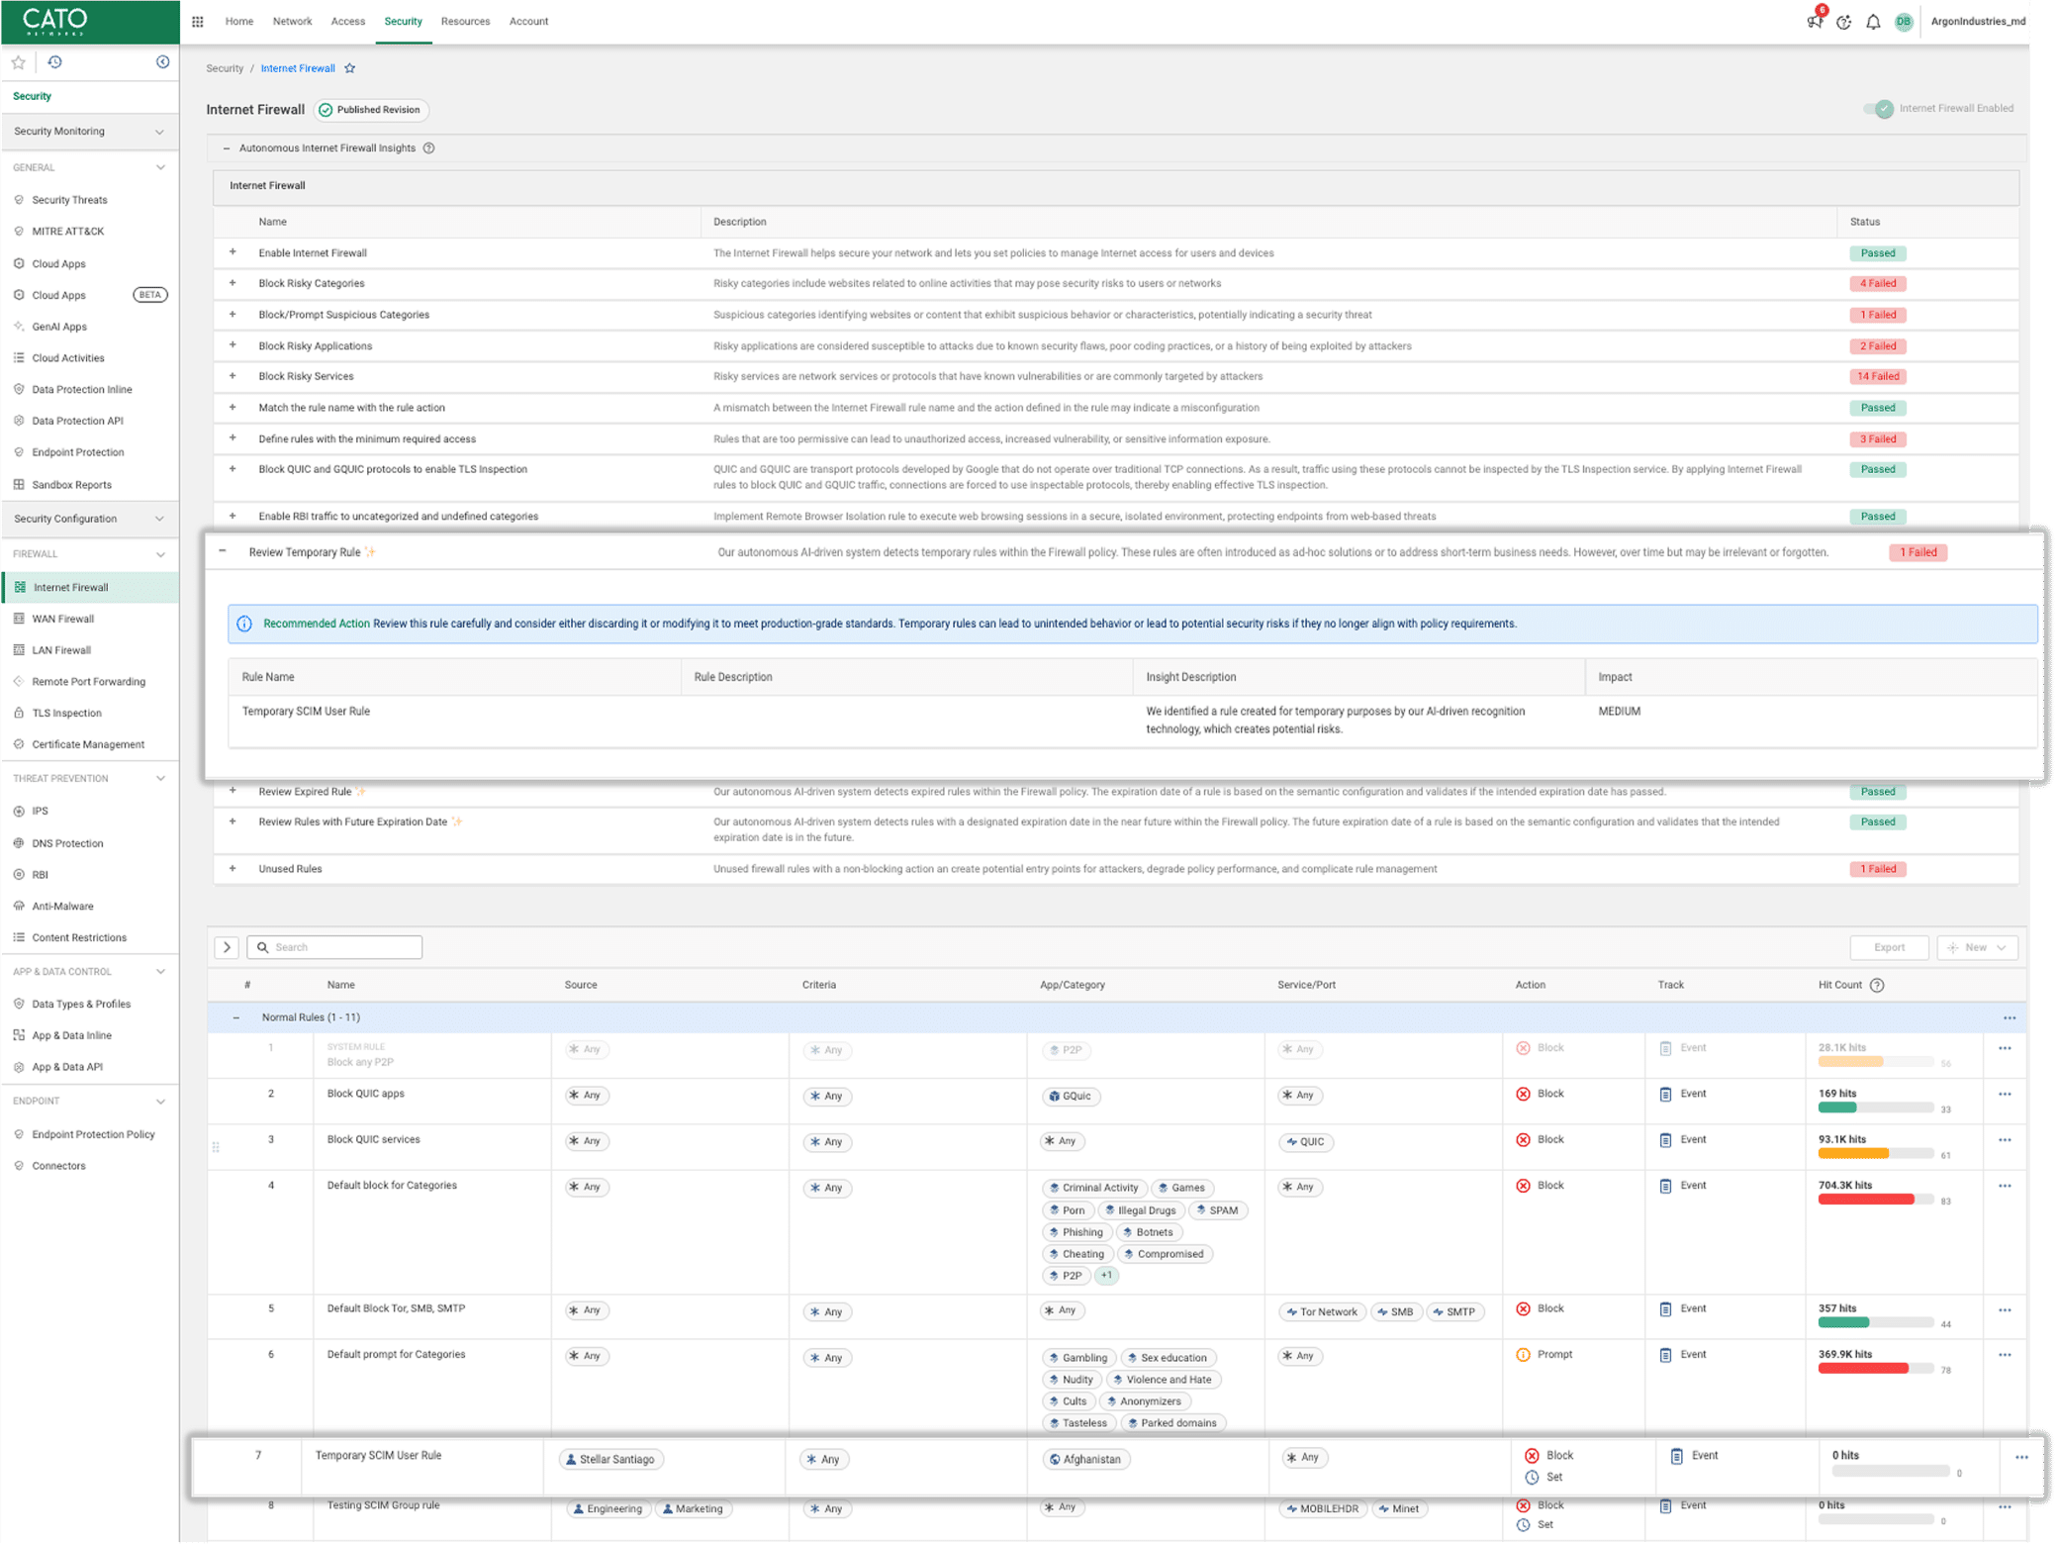Open the Network top menu
This screenshot has height=1544, width=2058.
292,21
